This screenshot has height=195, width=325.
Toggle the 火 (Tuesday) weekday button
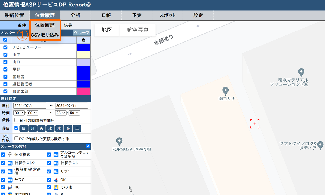(41, 129)
